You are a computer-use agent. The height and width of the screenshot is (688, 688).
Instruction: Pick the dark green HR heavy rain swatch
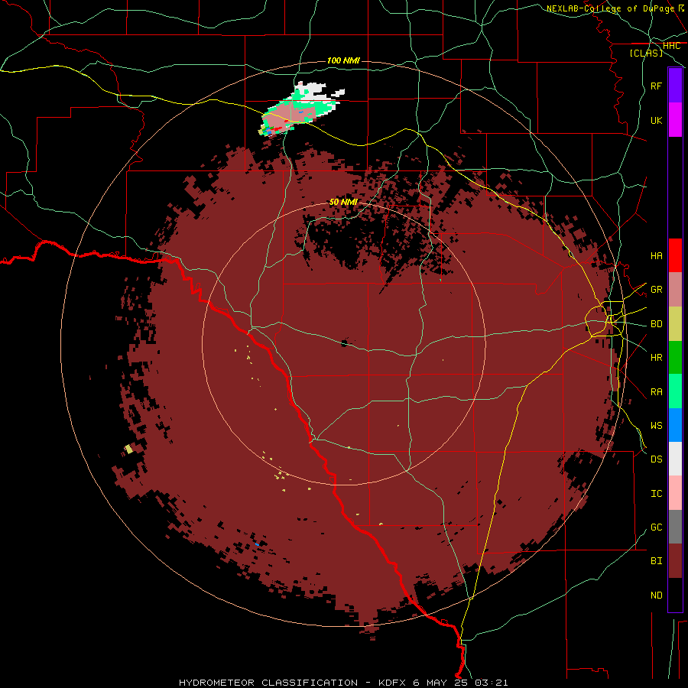[675, 358]
